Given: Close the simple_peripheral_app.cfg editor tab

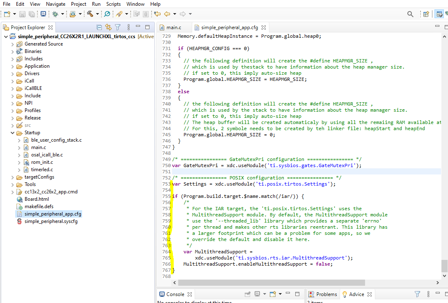Looking at the screenshot, I should coord(264,28).
